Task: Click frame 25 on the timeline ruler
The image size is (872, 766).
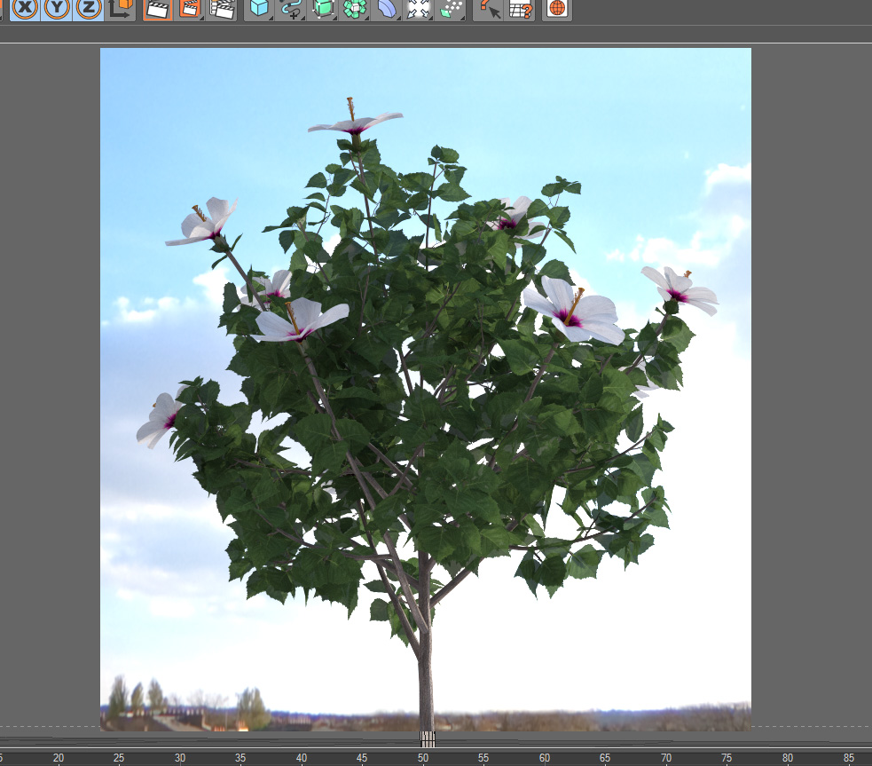Action: [119, 758]
